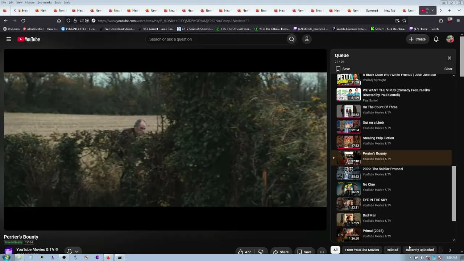This screenshot has width=464, height=261.
Task: Open the Bookmarks menu
Action: 45,3
